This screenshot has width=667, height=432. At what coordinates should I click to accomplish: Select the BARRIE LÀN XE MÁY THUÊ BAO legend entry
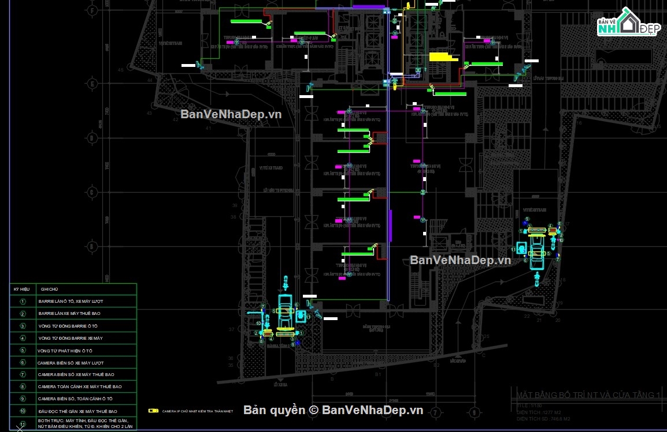[69, 313]
